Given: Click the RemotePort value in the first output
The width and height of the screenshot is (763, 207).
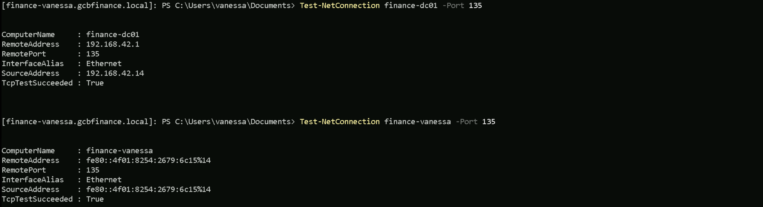Looking at the screenshot, I should (92, 54).
